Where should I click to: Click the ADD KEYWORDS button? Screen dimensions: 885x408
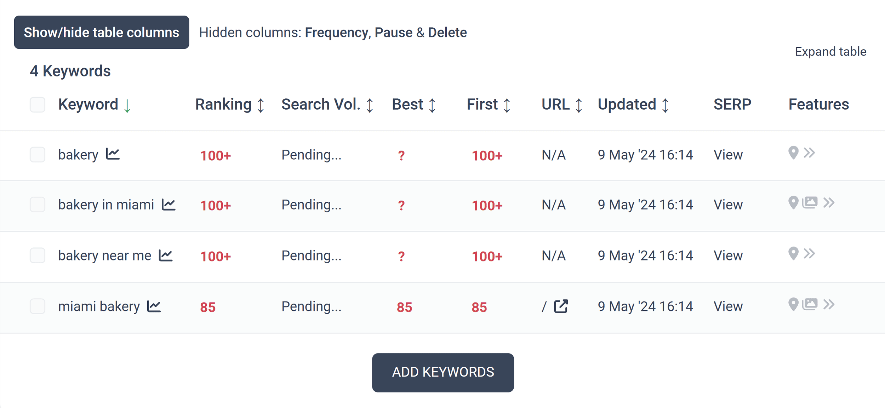[x=443, y=372]
